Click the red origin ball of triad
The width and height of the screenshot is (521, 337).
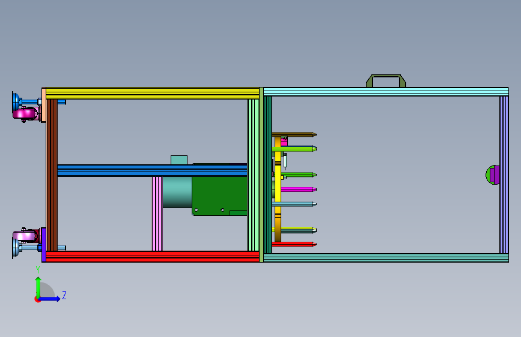(x=37, y=299)
